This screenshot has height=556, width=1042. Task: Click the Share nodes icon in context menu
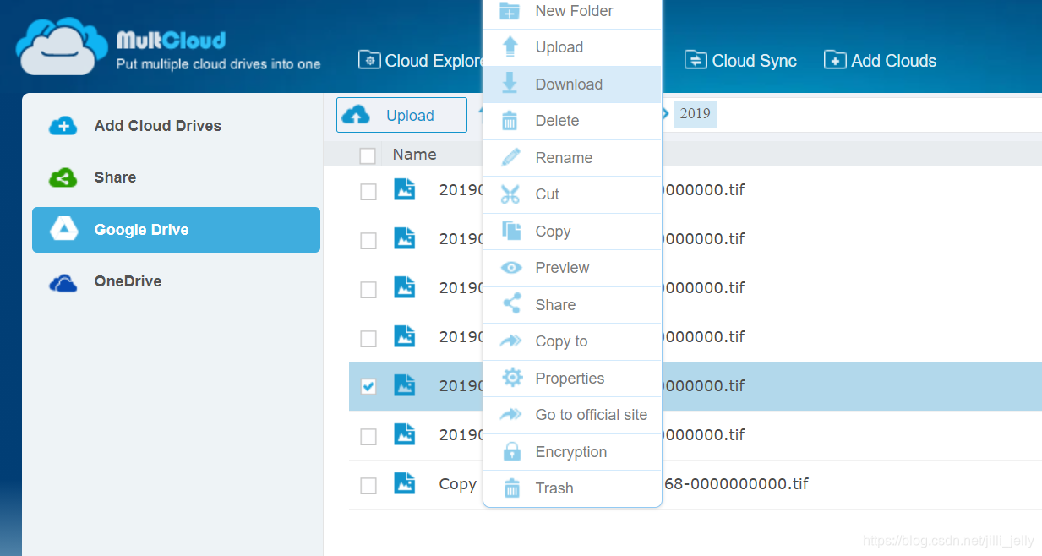[x=511, y=304]
